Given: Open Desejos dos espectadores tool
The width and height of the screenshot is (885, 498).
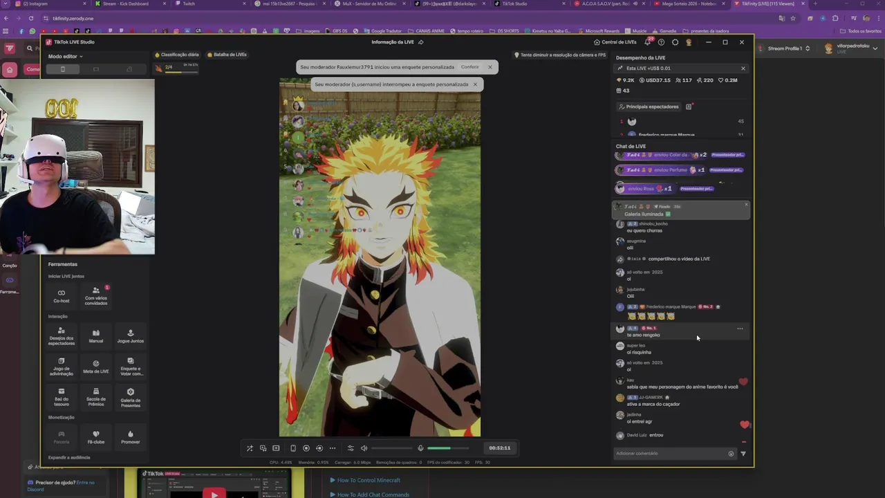Looking at the screenshot, I should [62, 336].
